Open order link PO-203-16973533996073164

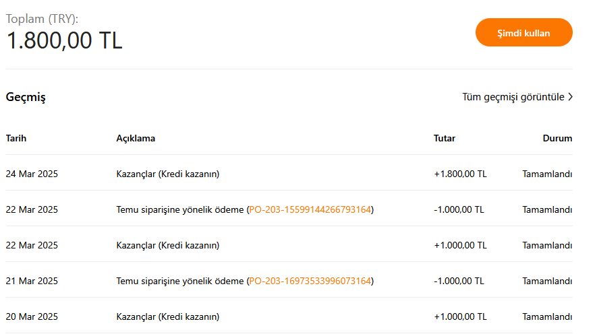point(310,281)
